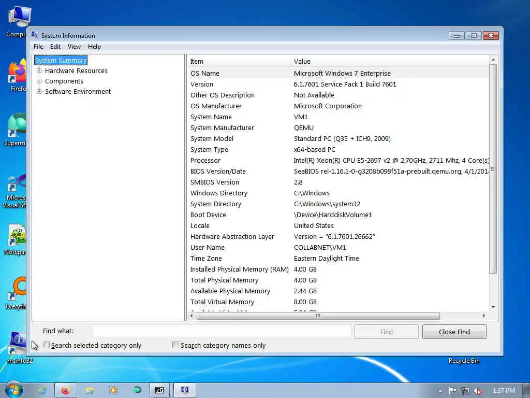The height and width of the screenshot is (398, 530).
Task: Click the vertical scrollbar down arrow
Action: (493, 307)
